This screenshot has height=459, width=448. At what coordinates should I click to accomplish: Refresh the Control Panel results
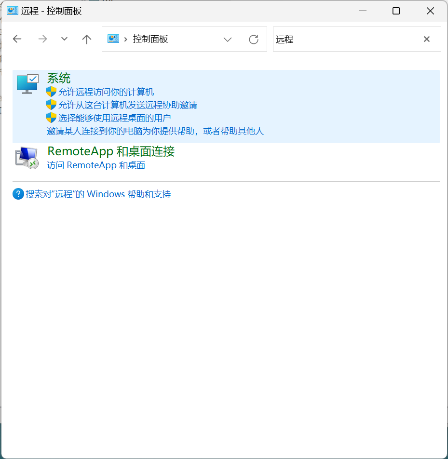(x=254, y=39)
